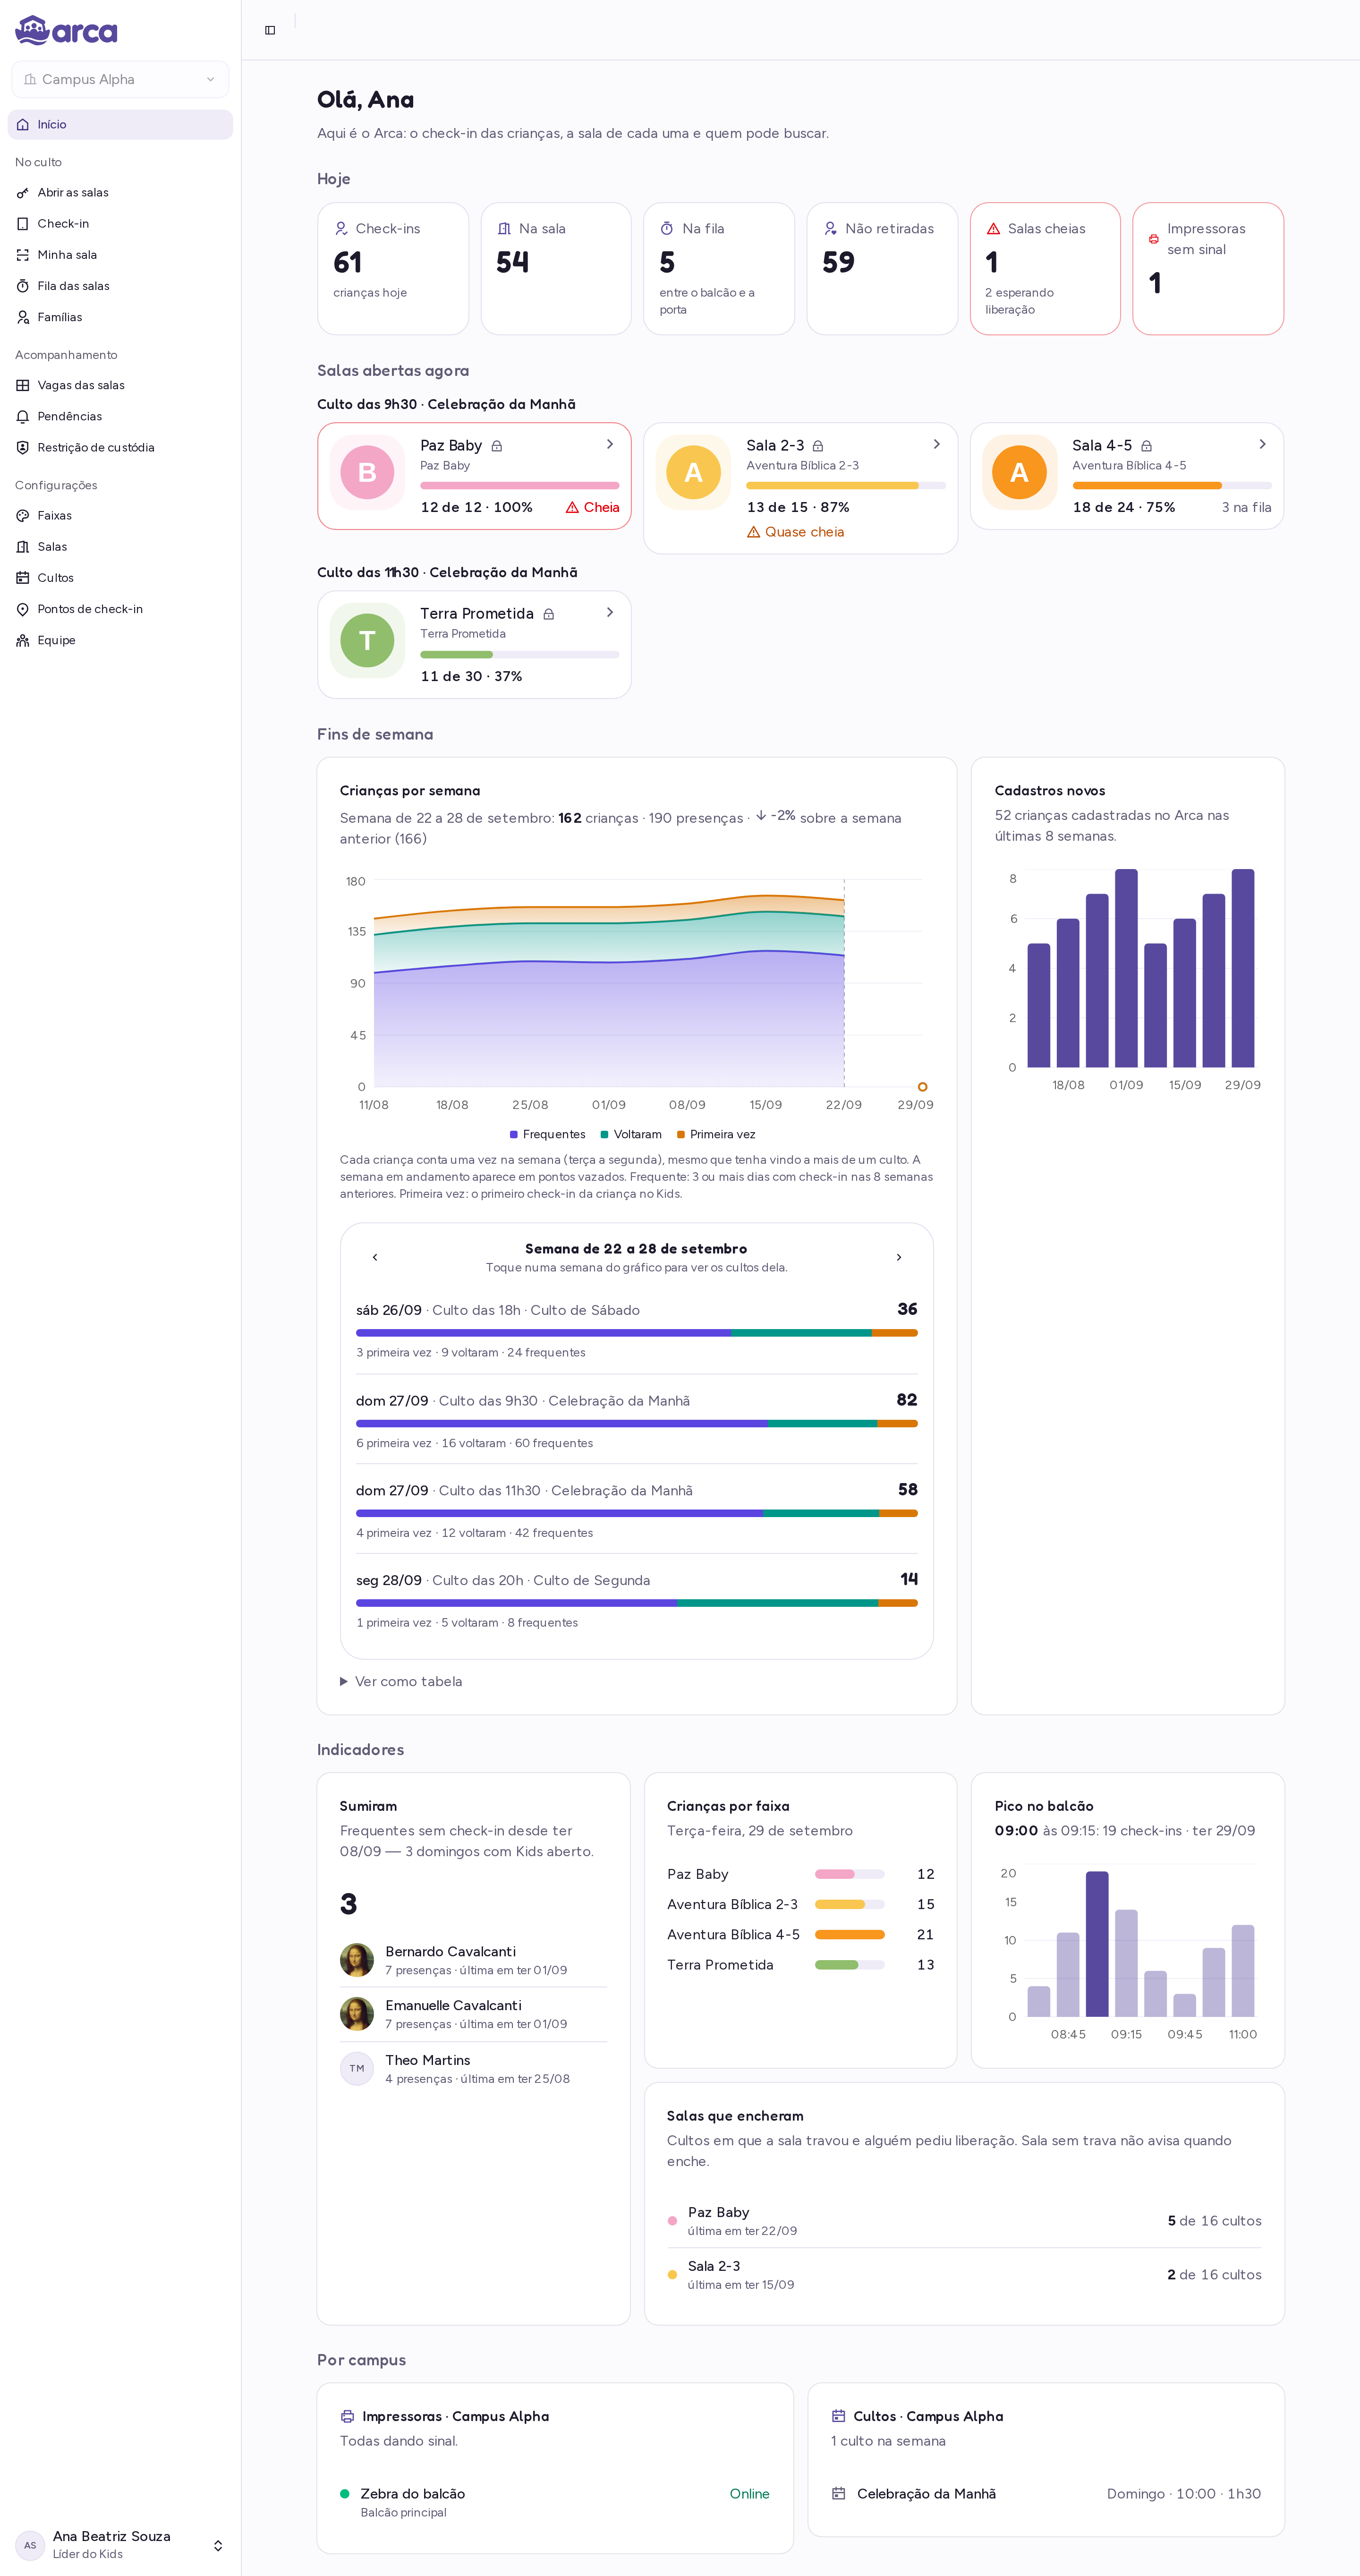Screen dimensions: 1360x2576
Task: Click the Início home icon
Action: click(x=22, y=125)
